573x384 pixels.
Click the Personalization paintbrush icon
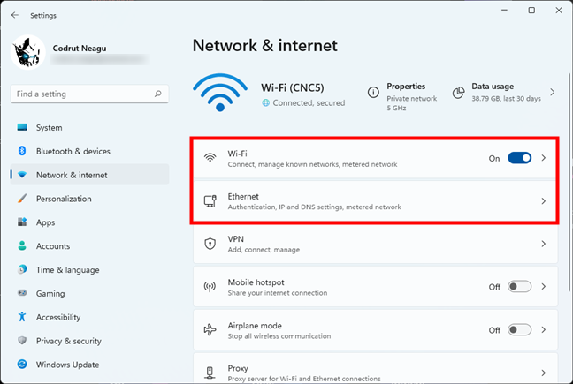click(22, 199)
